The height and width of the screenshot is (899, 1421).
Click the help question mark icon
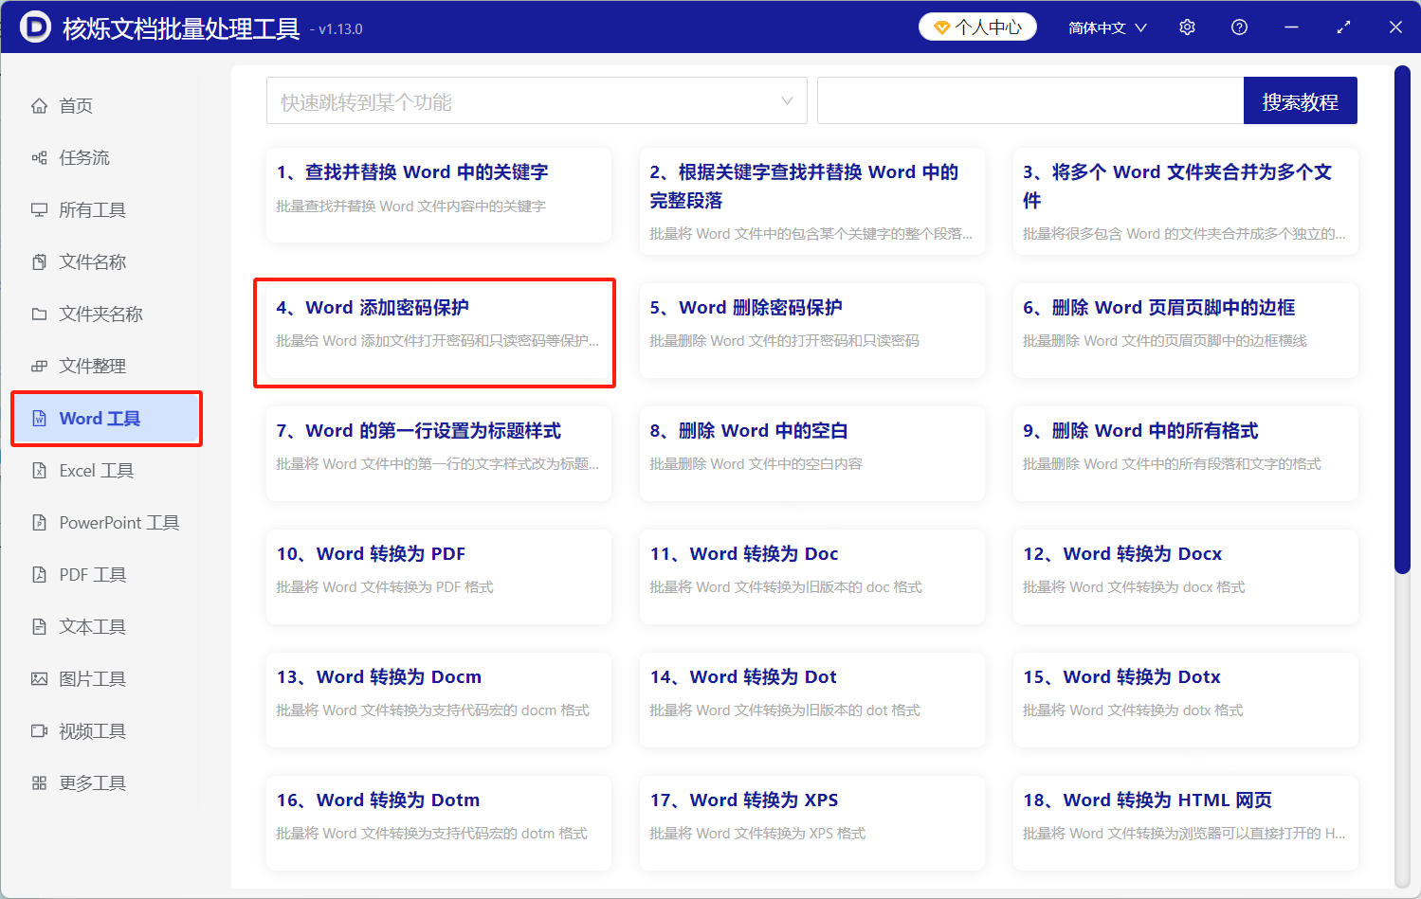[x=1239, y=27]
